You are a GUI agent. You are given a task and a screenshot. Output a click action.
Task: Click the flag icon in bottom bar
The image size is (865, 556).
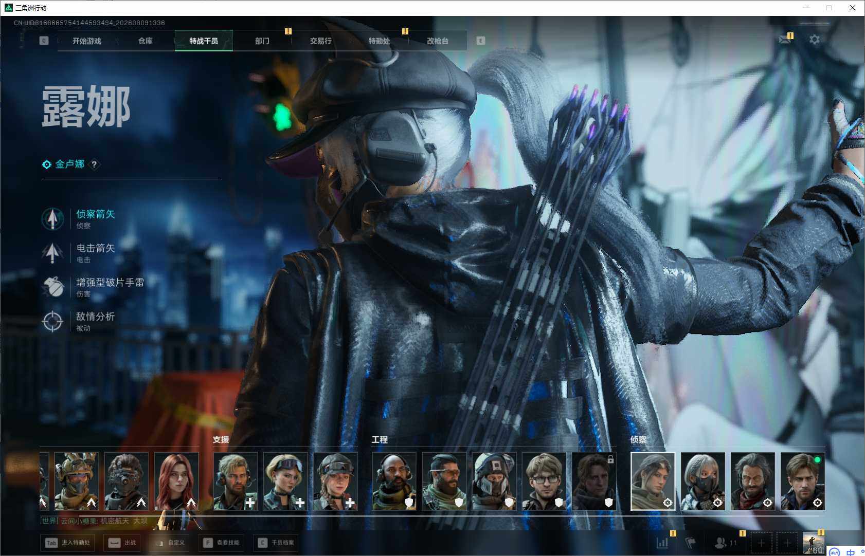pyautogui.click(x=691, y=543)
